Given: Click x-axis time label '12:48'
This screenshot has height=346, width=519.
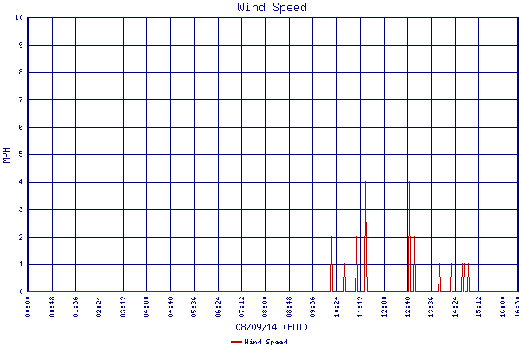Looking at the screenshot, I should [x=407, y=306].
